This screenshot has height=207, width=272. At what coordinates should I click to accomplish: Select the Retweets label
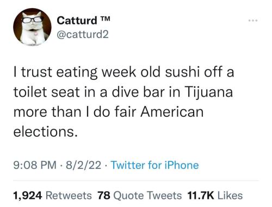click(69, 196)
